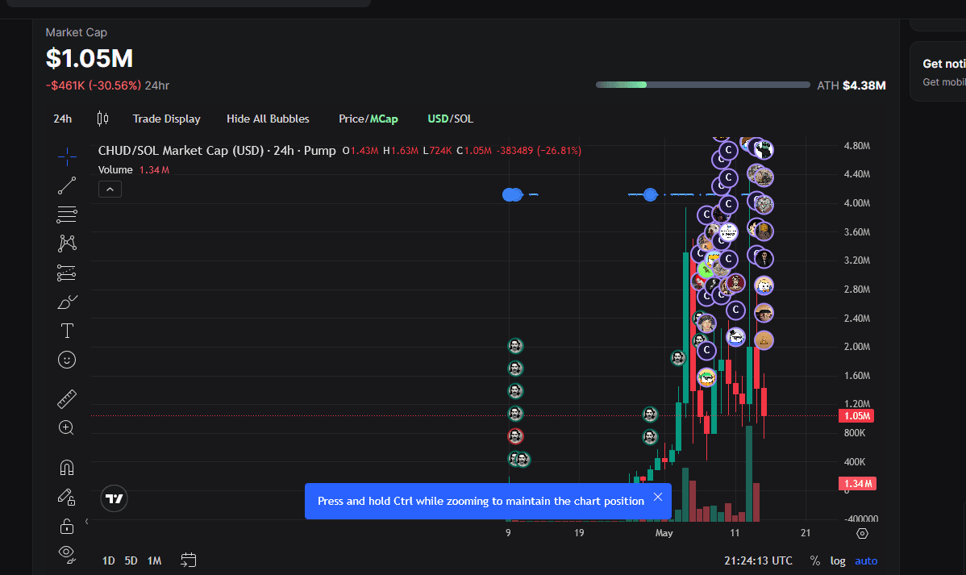Open the Fibonacci retracement tools

(x=67, y=215)
